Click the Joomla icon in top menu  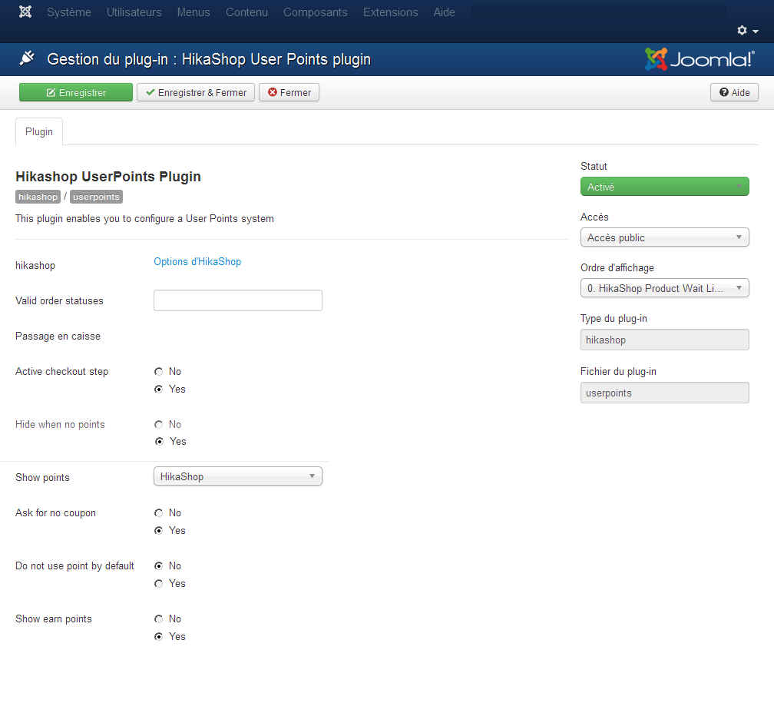25,12
